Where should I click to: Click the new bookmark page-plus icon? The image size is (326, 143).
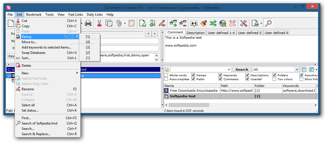(143, 23)
